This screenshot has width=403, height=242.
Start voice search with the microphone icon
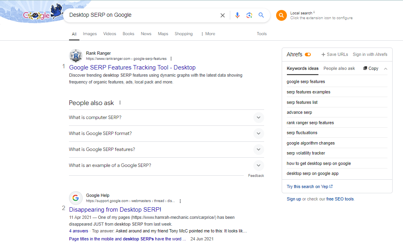pos(237,15)
